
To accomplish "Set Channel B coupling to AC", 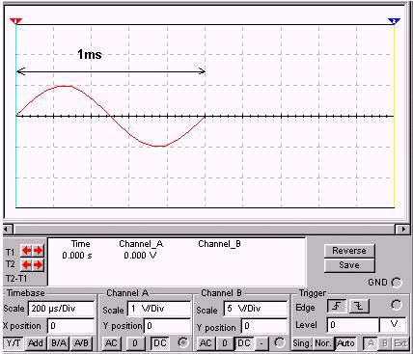I will click(x=206, y=343).
